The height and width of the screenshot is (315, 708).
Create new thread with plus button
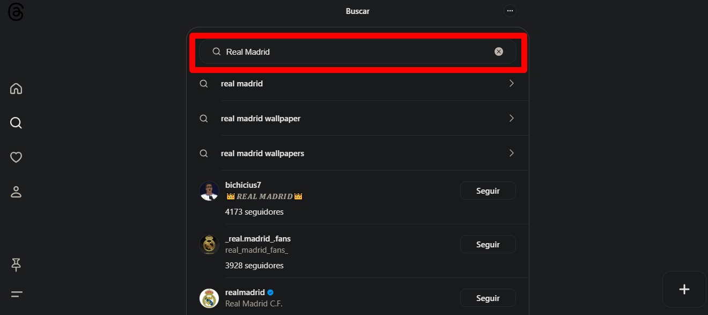point(684,289)
